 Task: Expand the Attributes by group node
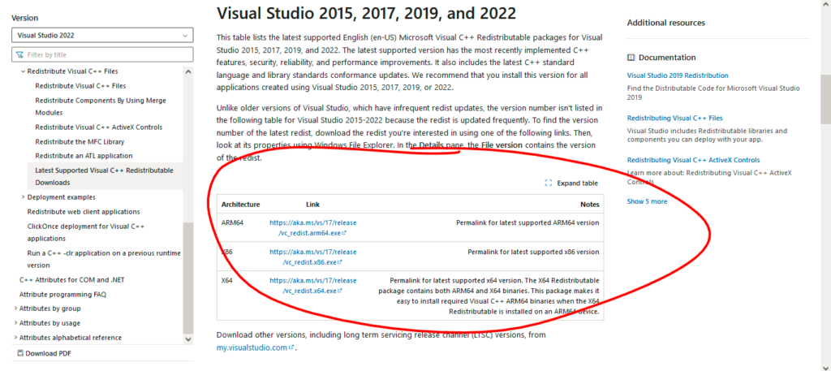(x=15, y=308)
